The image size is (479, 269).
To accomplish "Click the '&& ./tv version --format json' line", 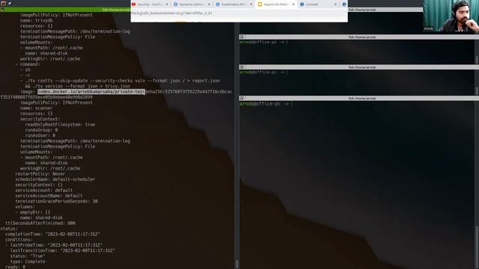I will tap(78, 87).
